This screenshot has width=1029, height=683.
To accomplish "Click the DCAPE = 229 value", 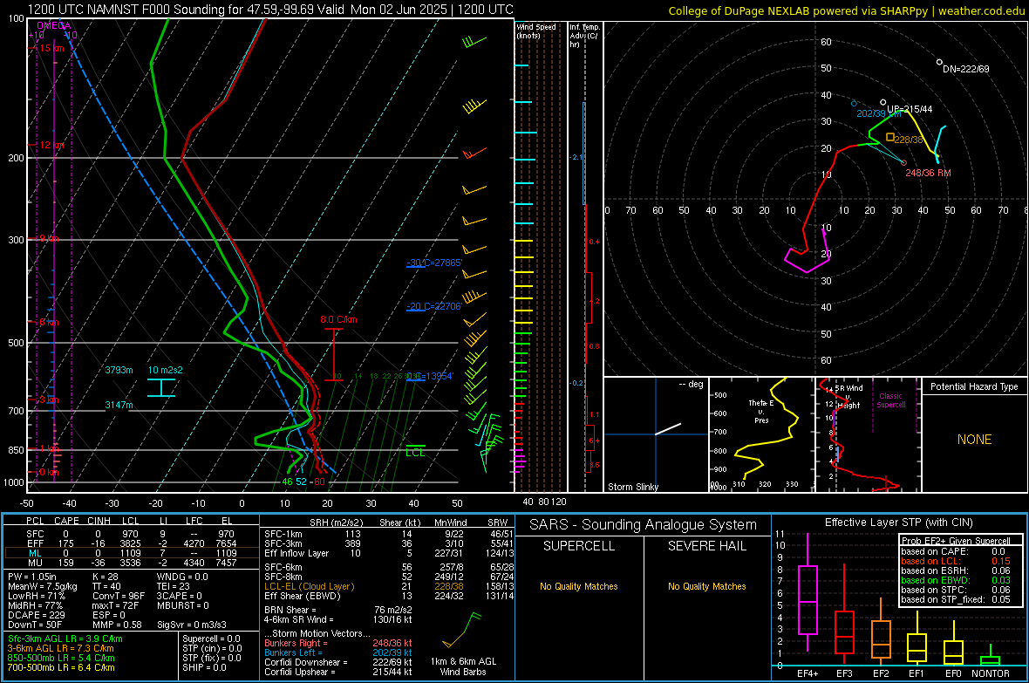I will pyautogui.click(x=36, y=615).
